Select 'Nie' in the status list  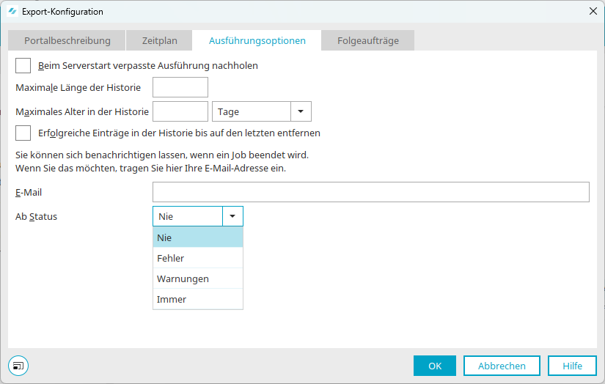(197, 237)
